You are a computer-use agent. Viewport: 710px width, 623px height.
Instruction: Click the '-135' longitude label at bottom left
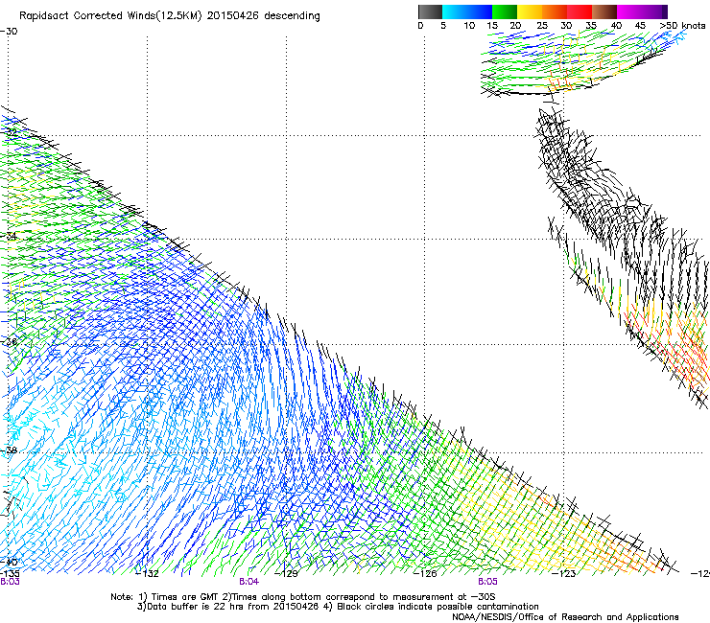click(10, 574)
